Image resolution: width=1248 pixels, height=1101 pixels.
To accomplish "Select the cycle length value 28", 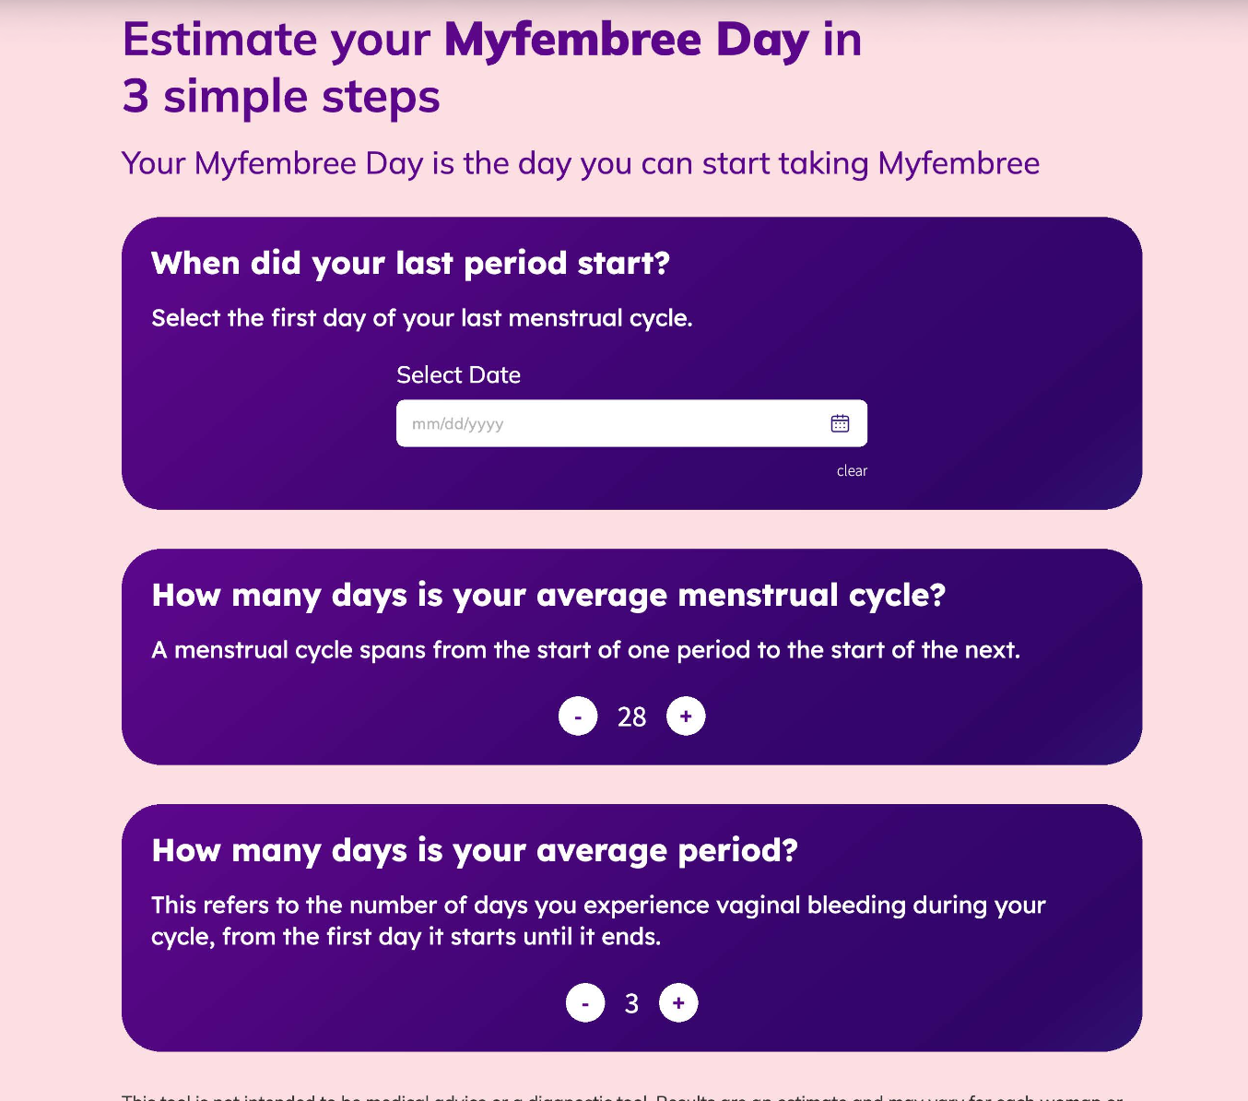I will [x=632, y=716].
